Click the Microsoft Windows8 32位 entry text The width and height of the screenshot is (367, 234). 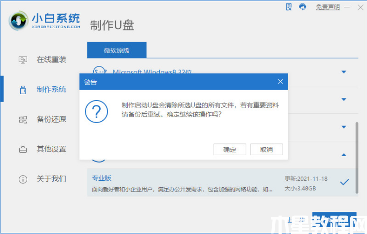tap(152, 71)
